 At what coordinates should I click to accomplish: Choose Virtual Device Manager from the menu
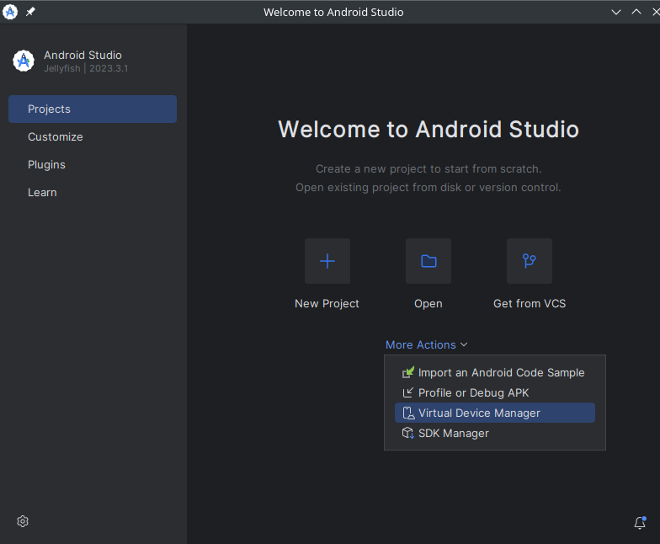tap(479, 413)
